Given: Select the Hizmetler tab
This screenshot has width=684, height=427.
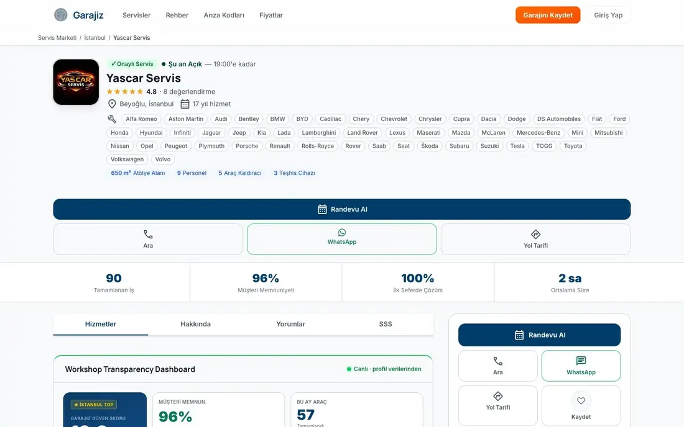Looking at the screenshot, I should click(101, 324).
